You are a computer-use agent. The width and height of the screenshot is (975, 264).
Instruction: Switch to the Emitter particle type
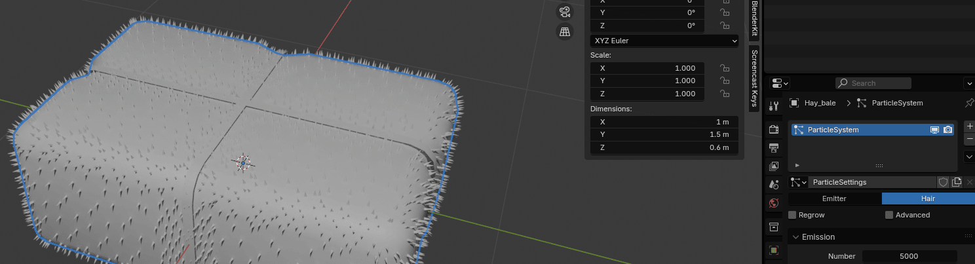[x=834, y=198]
